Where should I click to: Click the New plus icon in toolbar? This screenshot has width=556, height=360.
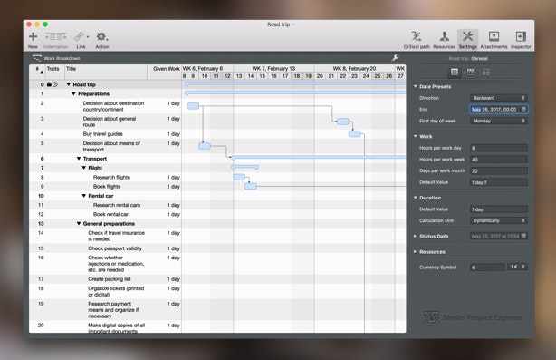coord(33,36)
